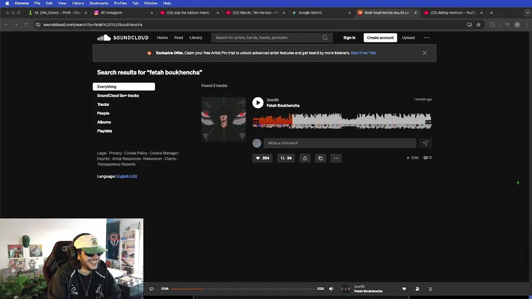Image resolution: width=532 pixels, height=299 pixels.
Task: Close the pop the balloon maroc tab
Action: pos(218,13)
